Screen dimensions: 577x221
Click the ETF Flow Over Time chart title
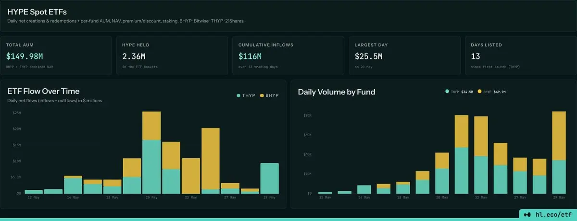(43, 91)
